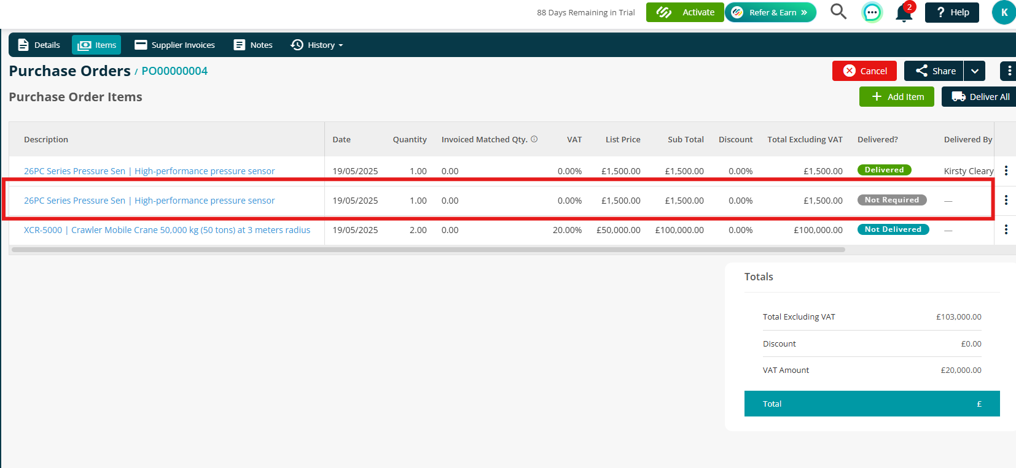Image resolution: width=1016 pixels, height=468 pixels.
Task: Click the Kirsty Cleary delivered-by cell
Action: click(x=969, y=171)
